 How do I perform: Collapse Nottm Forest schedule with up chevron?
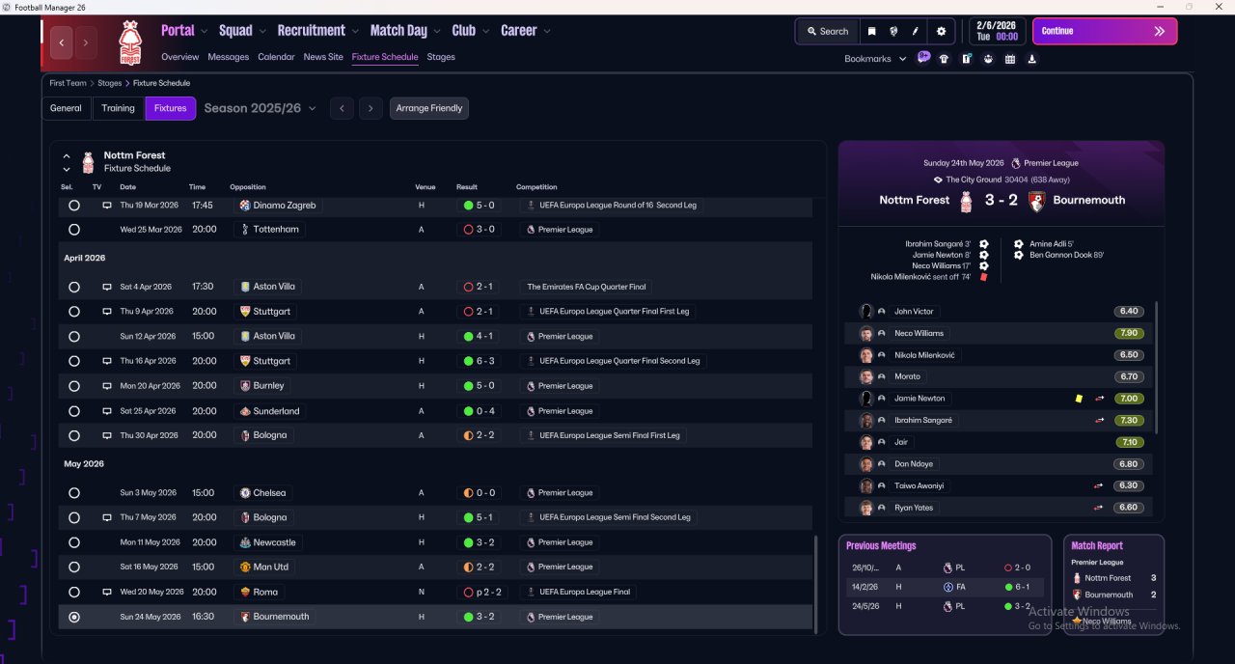(67, 155)
